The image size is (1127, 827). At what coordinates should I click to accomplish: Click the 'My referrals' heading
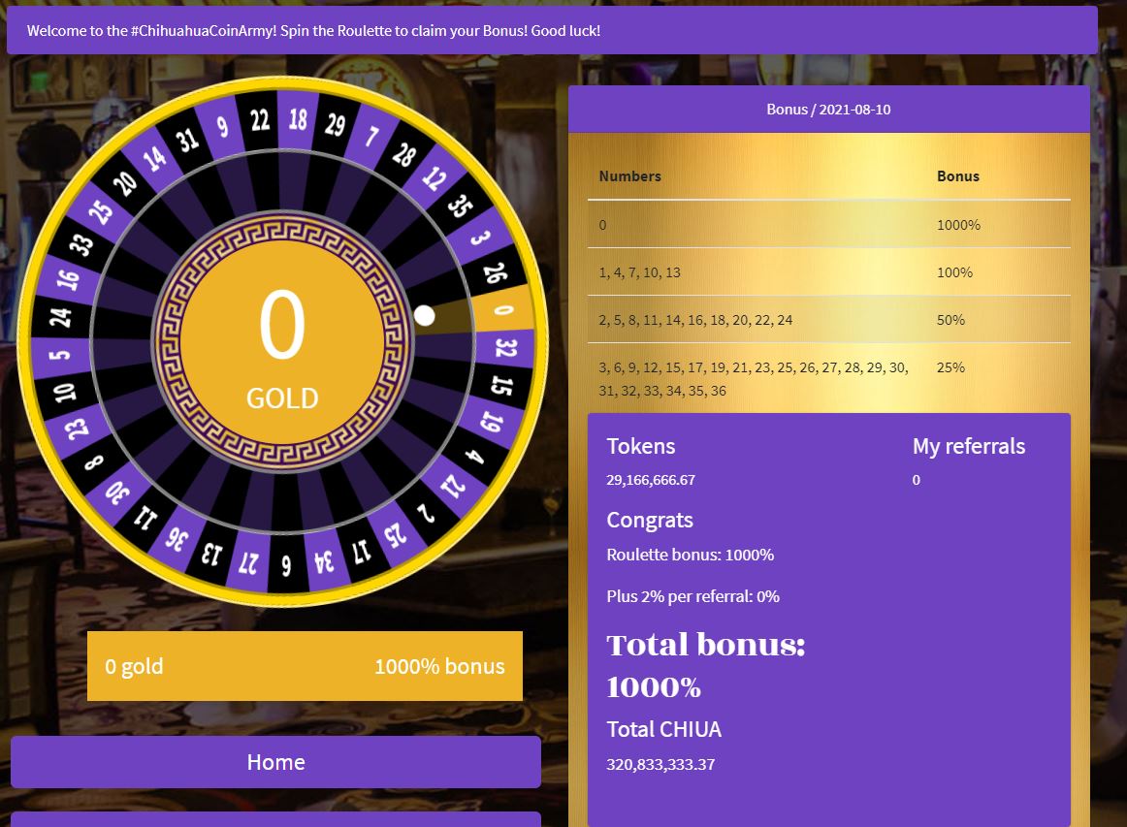tap(969, 446)
